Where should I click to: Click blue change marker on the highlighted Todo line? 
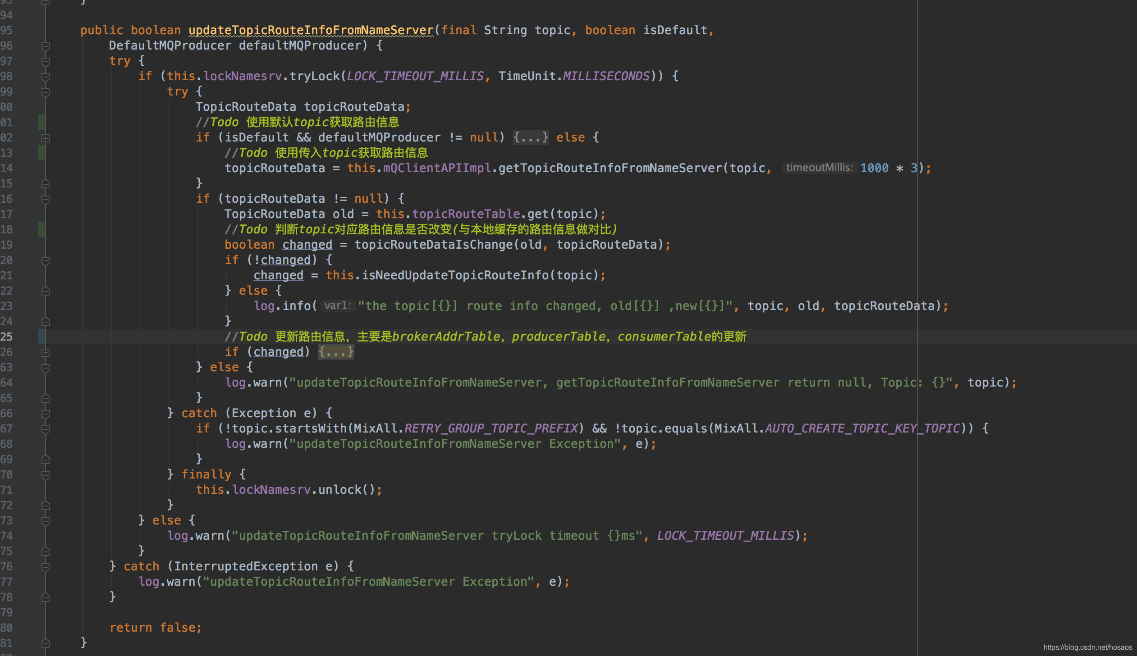[x=41, y=337]
